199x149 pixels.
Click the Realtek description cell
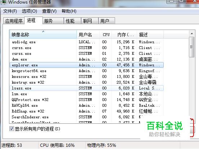point(149,105)
